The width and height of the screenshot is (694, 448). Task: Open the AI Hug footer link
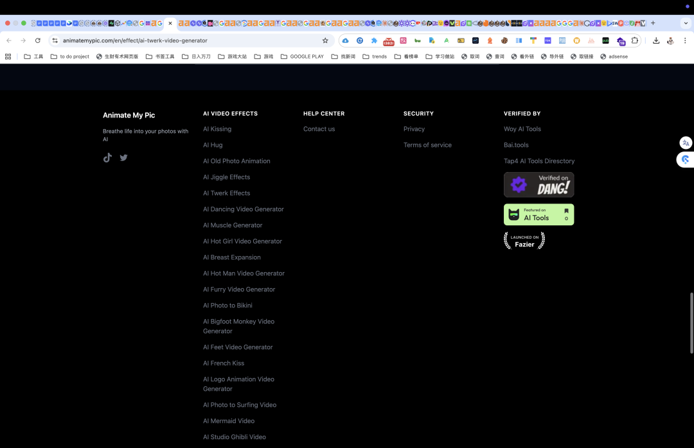[213, 144]
